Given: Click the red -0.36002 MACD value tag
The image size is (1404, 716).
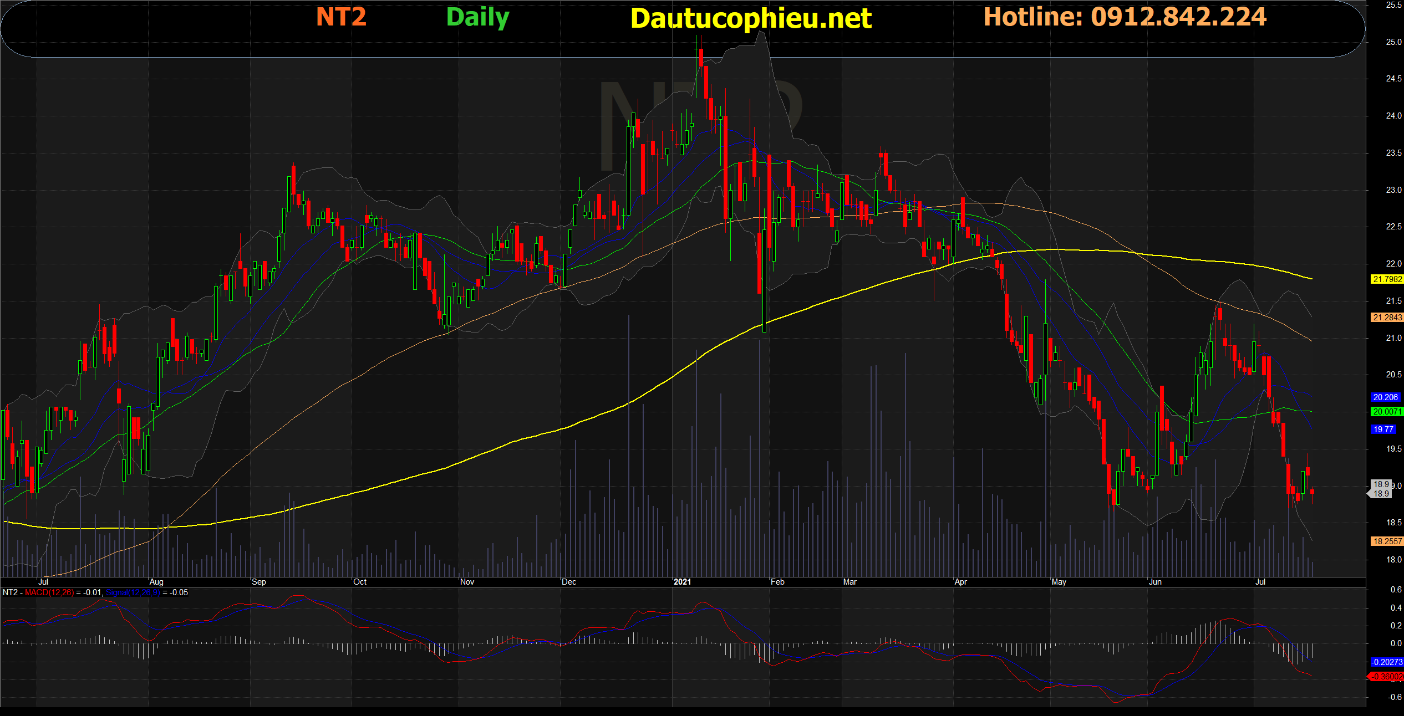Looking at the screenshot, I should point(1386,677).
